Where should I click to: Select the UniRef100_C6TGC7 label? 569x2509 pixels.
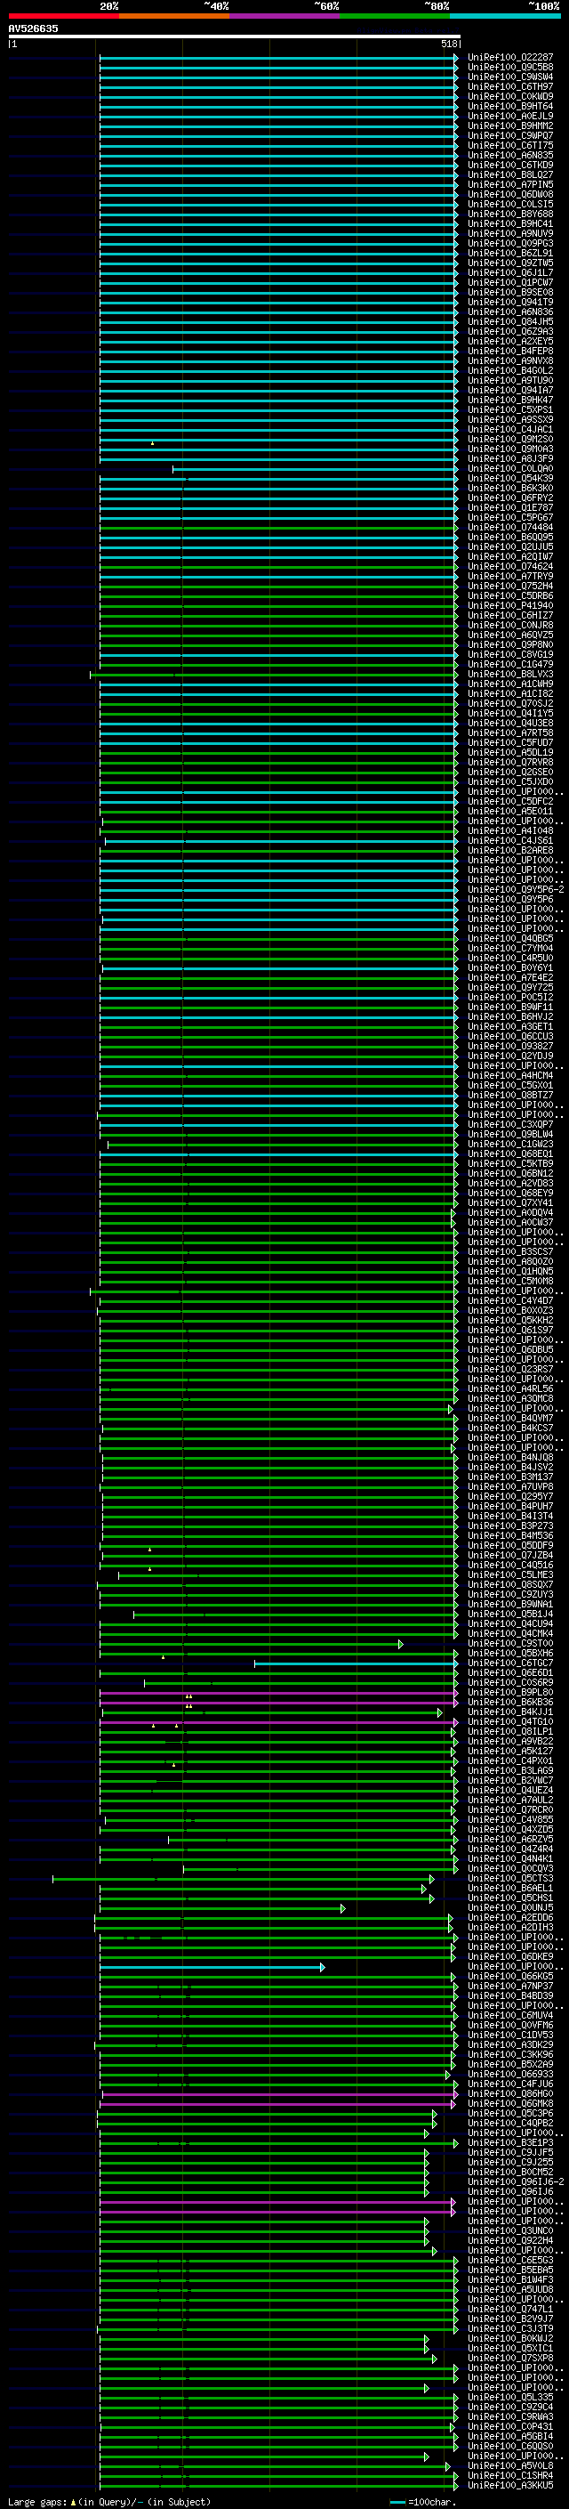[x=509, y=1663]
